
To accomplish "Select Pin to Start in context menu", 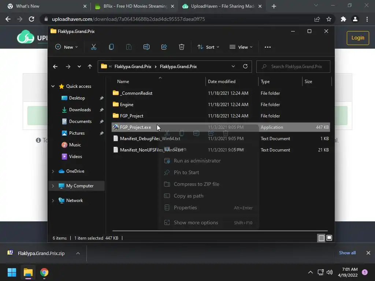I will [208, 173].
